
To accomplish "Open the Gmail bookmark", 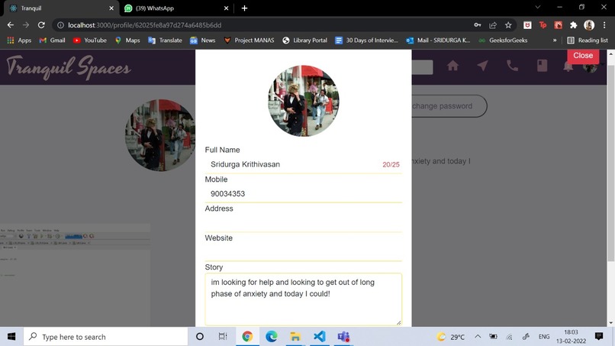I will (x=52, y=40).
